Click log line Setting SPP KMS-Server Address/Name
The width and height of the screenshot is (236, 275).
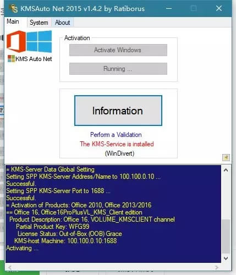coord(83,177)
